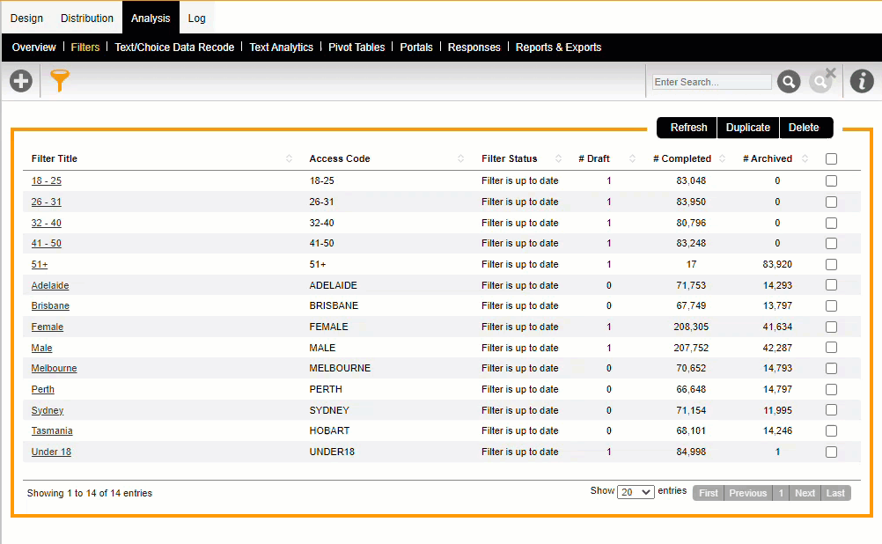
Task: Click the clear search icon
Action: pos(822,81)
